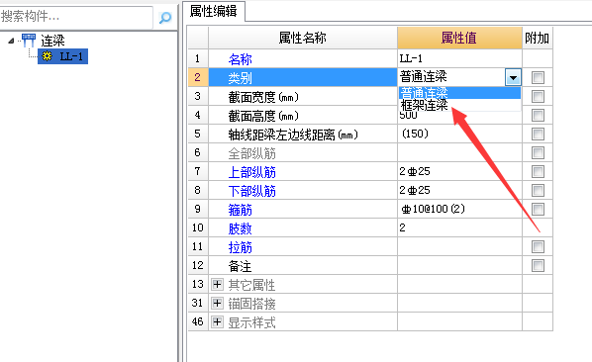Click the gear icon beside LL-1

[47, 56]
